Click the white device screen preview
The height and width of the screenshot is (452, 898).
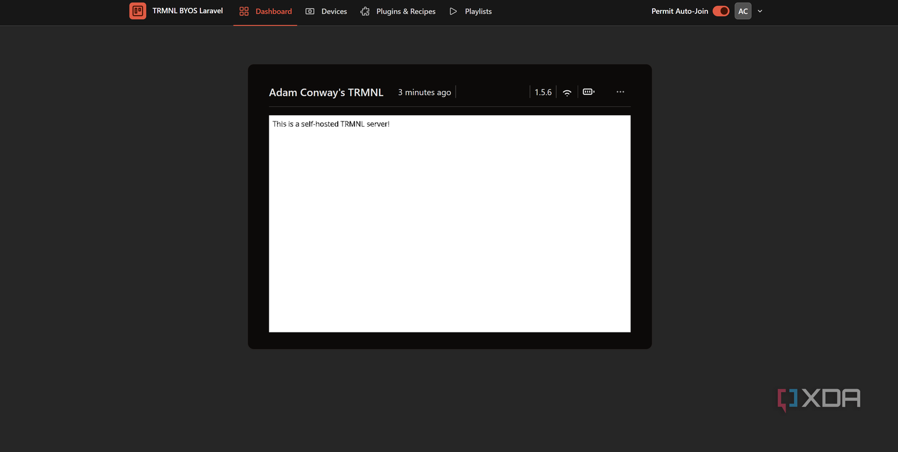pyautogui.click(x=450, y=224)
